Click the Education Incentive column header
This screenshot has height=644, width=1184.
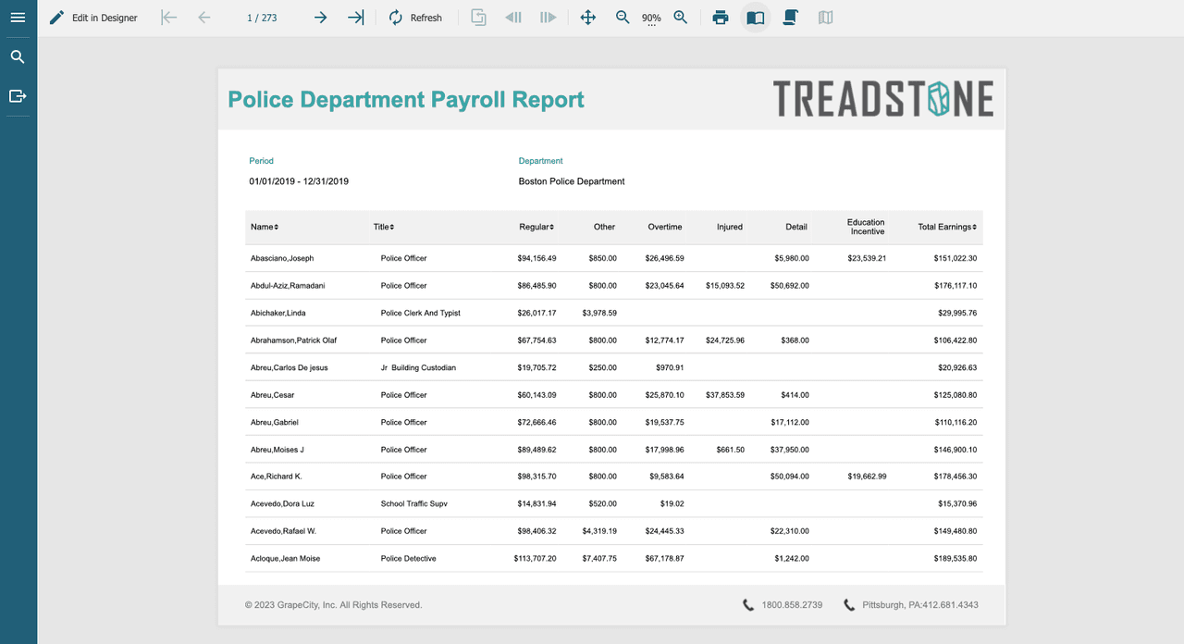866,227
